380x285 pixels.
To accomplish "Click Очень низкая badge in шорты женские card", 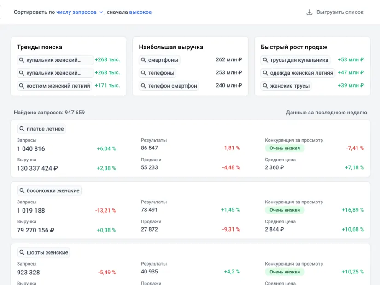I will [285, 272].
